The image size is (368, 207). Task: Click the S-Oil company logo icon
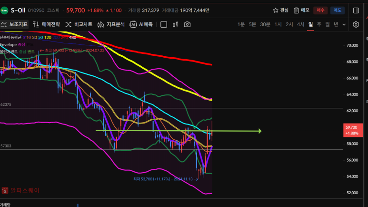coord(4,10)
